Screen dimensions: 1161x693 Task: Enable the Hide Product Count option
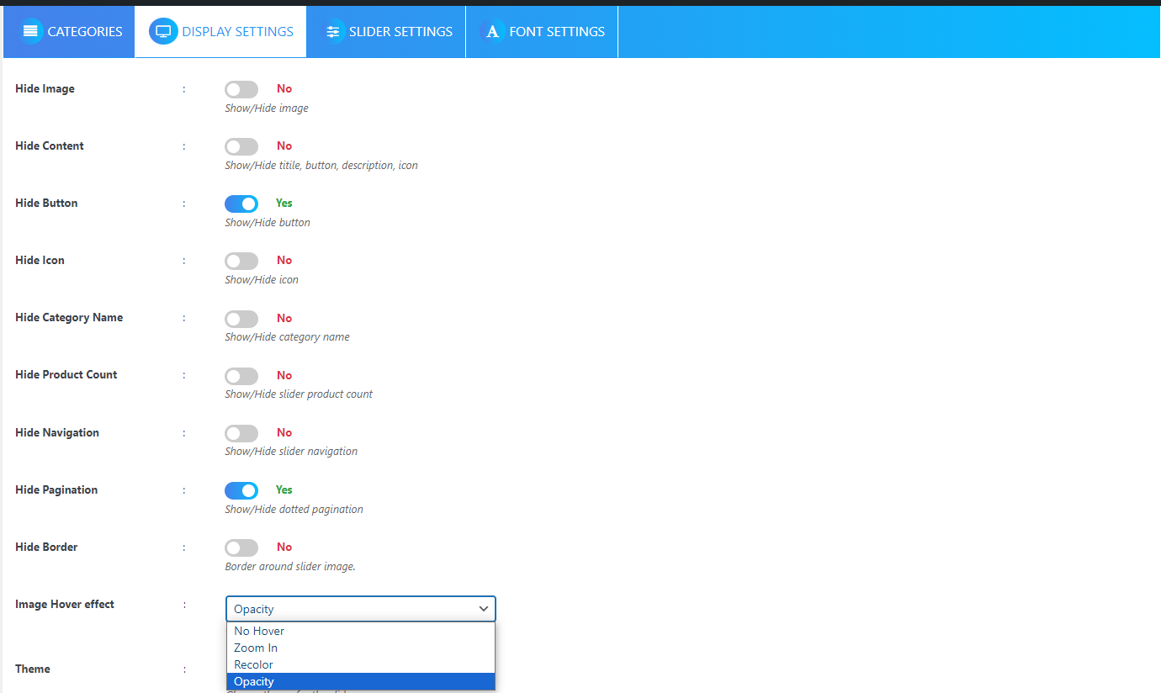(241, 376)
